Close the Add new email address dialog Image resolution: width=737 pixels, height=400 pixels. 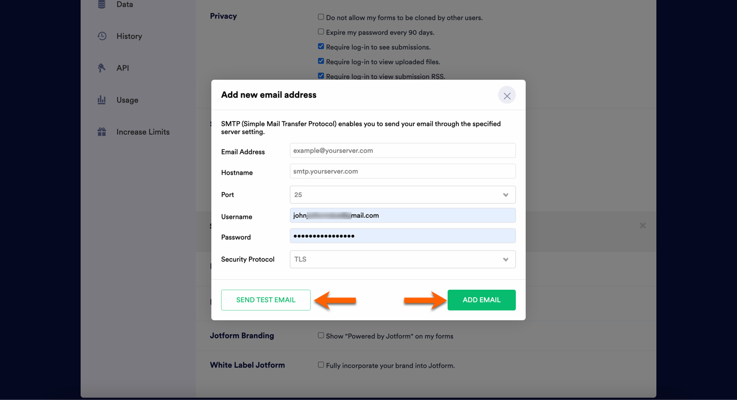click(x=507, y=95)
